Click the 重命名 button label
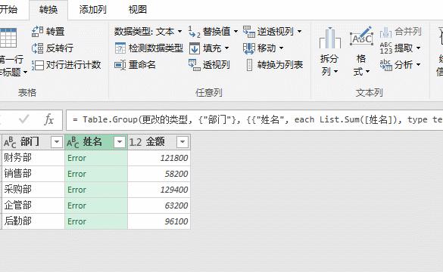443x272 pixels. 142,65
